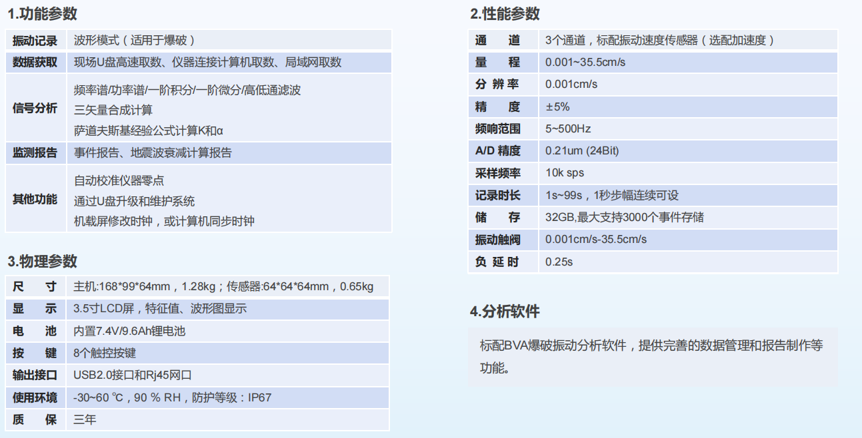Screen dimensions: 862x438
Task: Select the 其他功能 row label
Action: tap(35, 200)
